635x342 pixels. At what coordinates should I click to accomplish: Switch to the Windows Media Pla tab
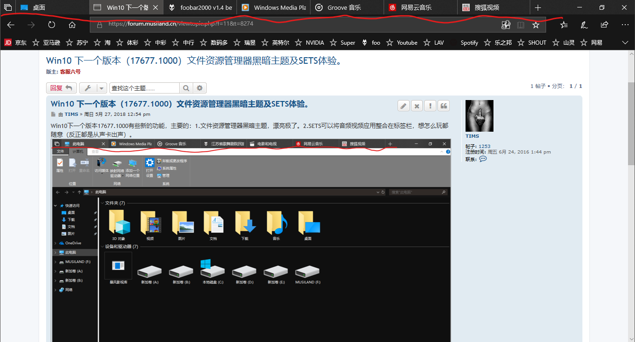[273, 7]
